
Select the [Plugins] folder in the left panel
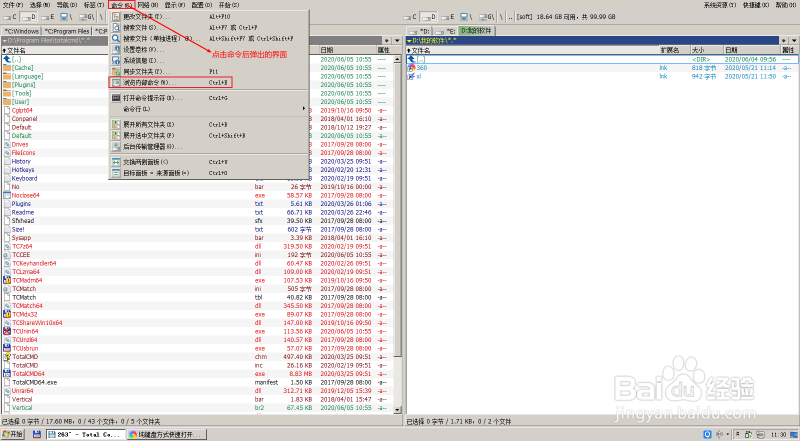point(23,85)
